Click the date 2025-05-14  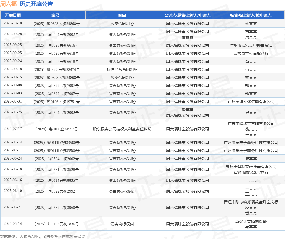click(x=13, y=223)
